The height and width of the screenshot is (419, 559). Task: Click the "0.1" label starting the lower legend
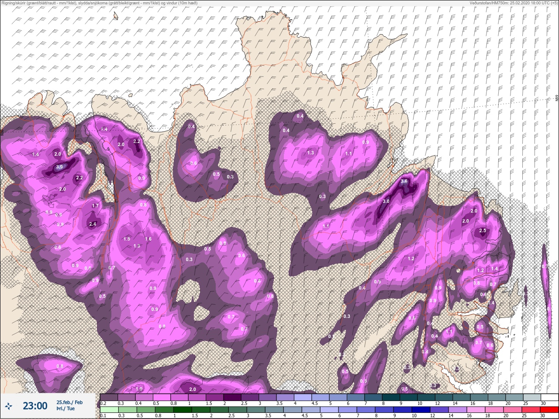coord(103,416)
